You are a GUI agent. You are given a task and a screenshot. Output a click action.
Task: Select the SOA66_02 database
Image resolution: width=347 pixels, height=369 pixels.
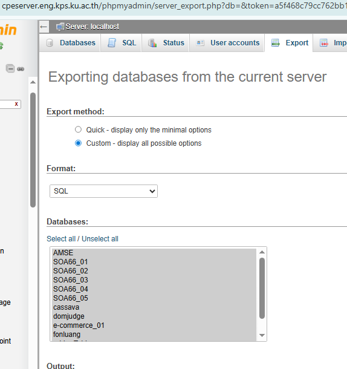pyautogui.click(x=154, y=271)
